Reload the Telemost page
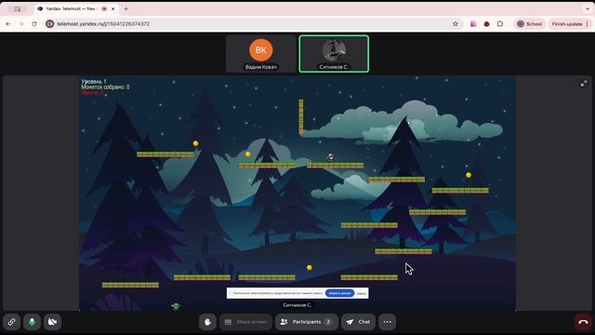The height and width of the screenshot is (335, 595). 34,24
